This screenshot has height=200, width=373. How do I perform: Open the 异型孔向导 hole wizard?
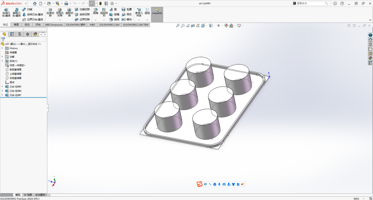pos(59,13)
